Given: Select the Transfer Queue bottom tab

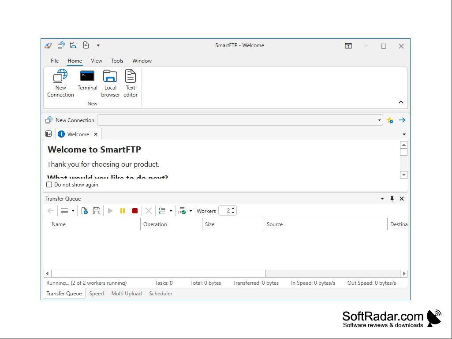Looking at the screenshot, I should point(64,294).
